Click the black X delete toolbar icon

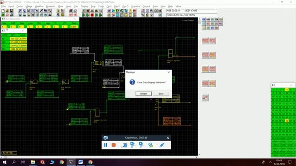coord(33,15)
